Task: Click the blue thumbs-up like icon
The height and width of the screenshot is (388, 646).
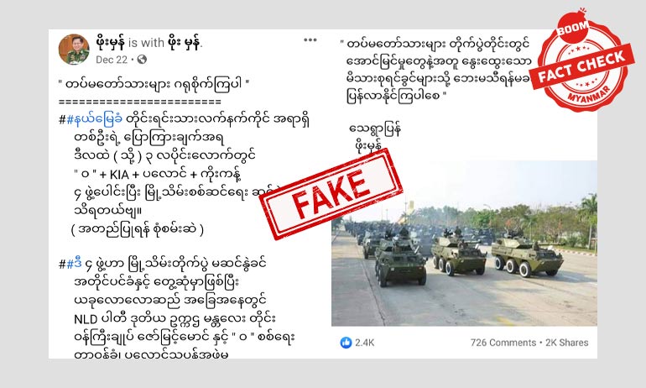Action: coord(346,343)
